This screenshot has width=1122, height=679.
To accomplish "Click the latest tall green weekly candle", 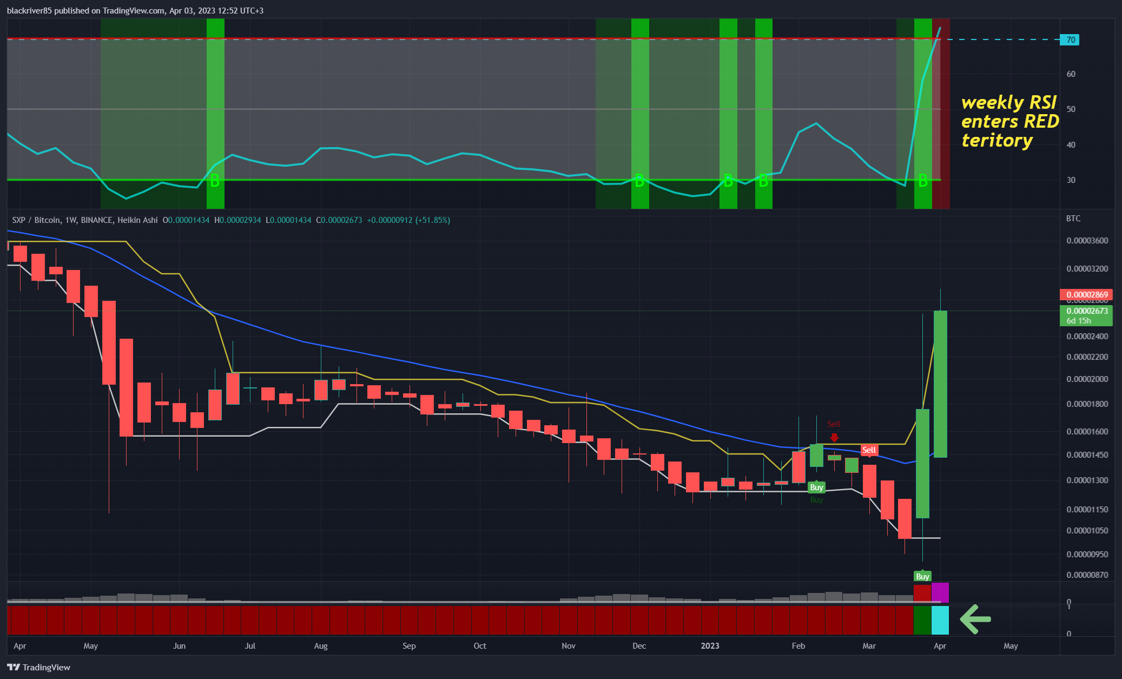I will 940,384.
